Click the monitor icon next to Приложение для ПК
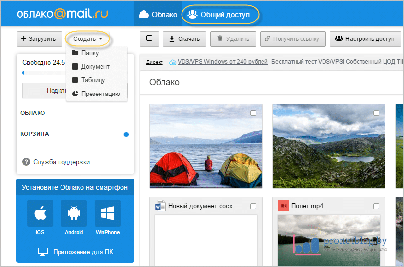Viewport: 404px width, 267px height. click(x=42, y=251)
